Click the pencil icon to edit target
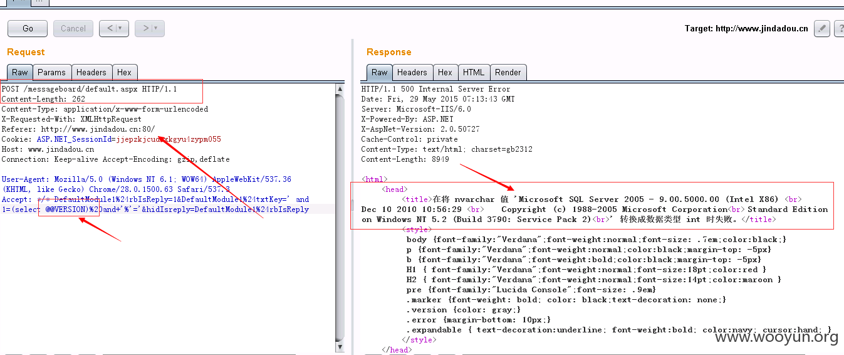Image resolution: width=844 pixels, height=355 pixels. (x=822, y=28)
